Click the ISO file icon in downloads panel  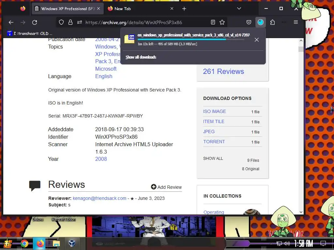(x=129, y=39)
